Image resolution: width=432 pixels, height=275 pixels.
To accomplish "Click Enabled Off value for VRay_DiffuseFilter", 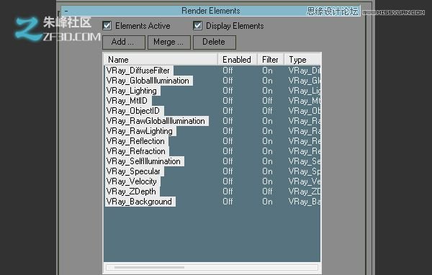I will click(228, 71).
